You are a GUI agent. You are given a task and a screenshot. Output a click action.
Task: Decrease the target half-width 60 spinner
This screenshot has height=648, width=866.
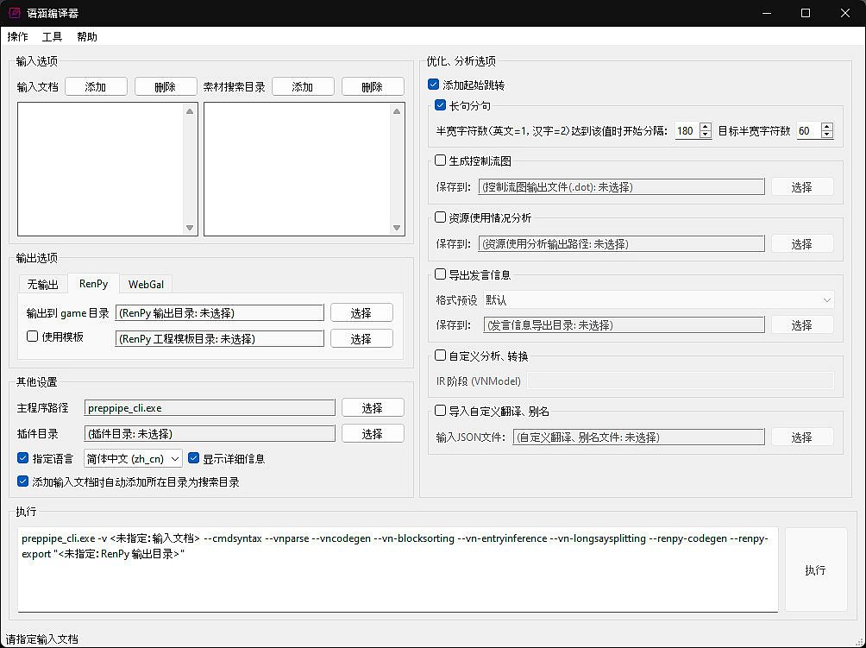coord(827,135)
